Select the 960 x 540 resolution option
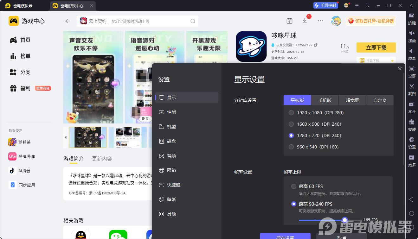 (291, 147)
